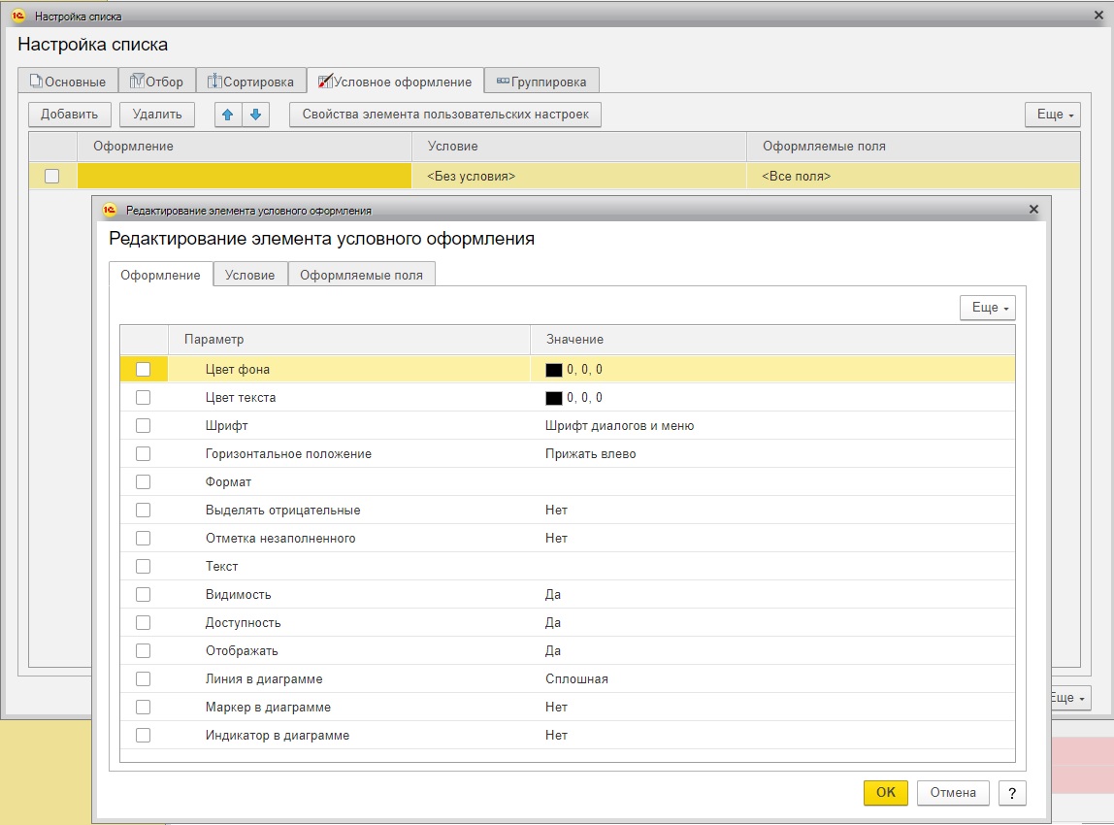Open the Оформляемые поля tab in the dialog

(361, 275)
